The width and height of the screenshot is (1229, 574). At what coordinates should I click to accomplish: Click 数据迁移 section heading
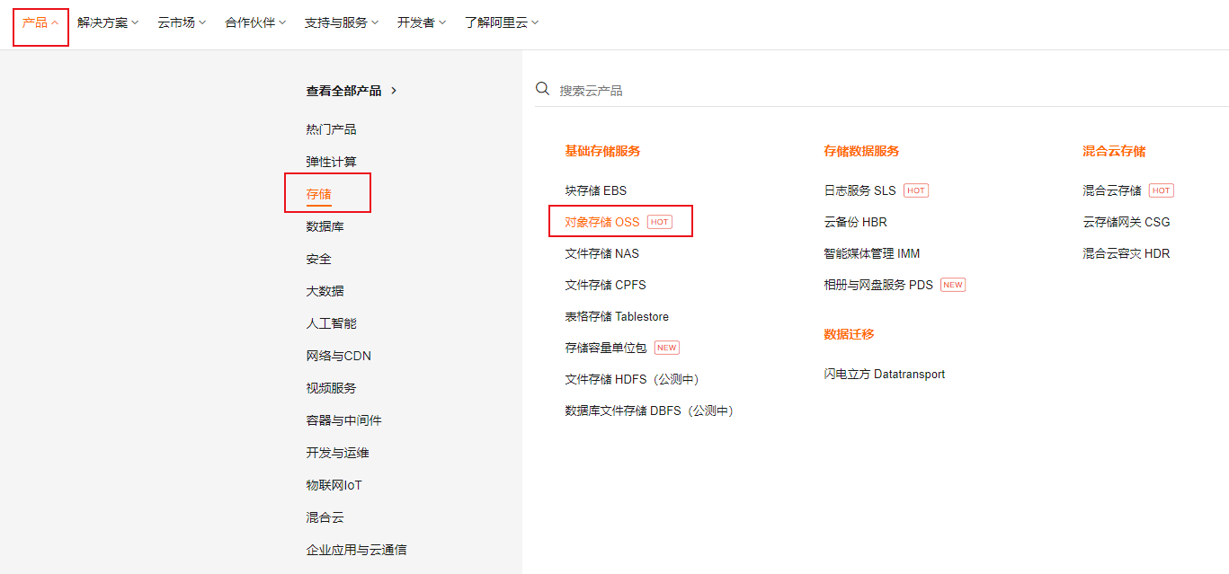[x=849, y=334]
